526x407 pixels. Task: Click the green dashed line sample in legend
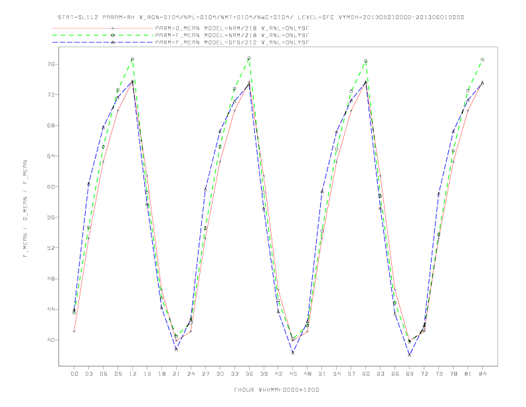[x=103, y=35]
